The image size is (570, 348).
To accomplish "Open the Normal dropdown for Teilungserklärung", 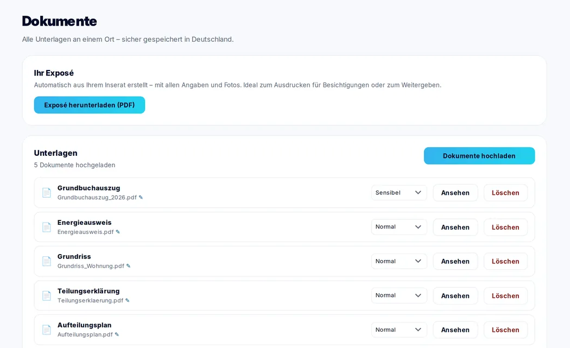I will point(399,295).
